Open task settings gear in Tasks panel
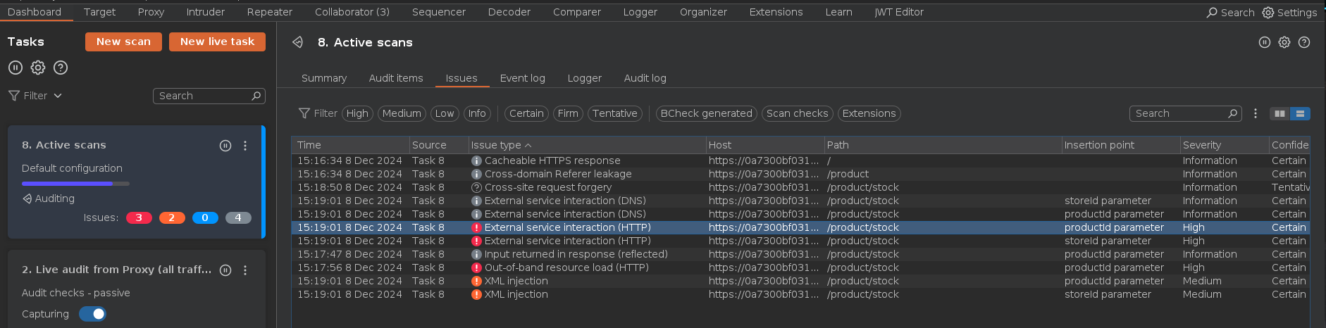The image size is (1326, 328). coord(38,68)
